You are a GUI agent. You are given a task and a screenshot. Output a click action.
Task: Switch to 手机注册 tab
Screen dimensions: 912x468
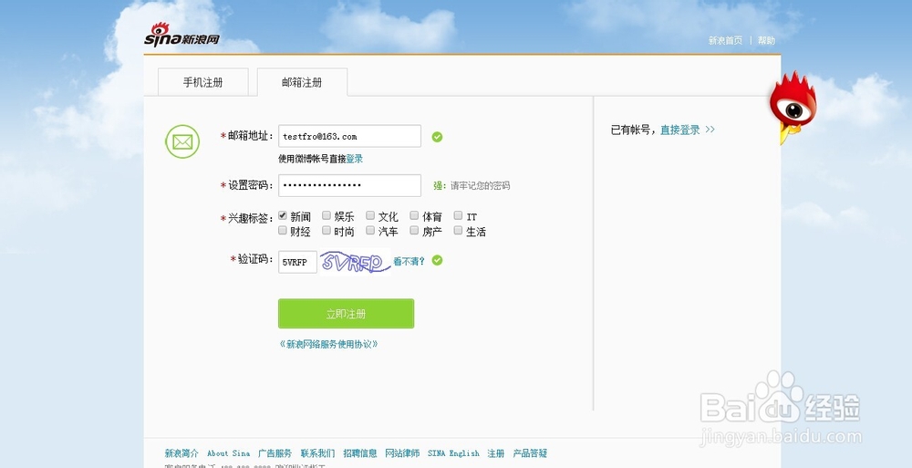click(203, 82)
